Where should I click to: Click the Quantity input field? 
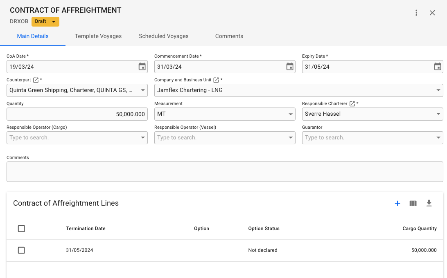[x=77, y=114]
